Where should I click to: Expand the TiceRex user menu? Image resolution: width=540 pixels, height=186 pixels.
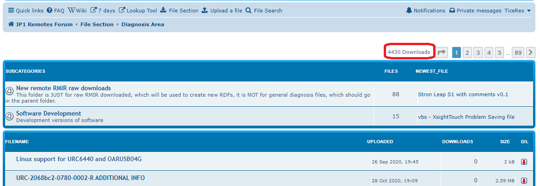pyautogui.click(x=518, y=11)
